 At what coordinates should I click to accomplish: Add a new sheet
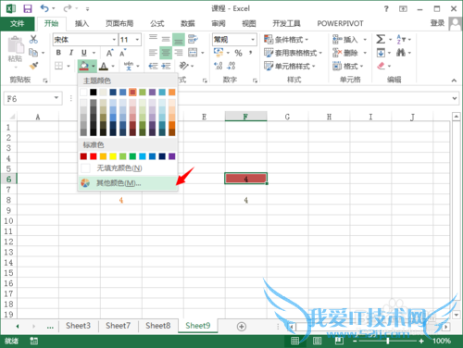click(x=242, y=327)
